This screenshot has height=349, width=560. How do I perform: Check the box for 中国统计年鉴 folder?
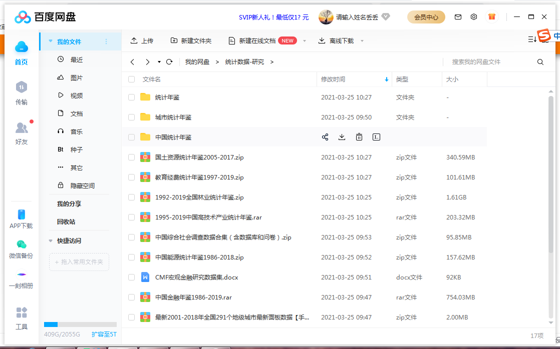tap(131, 137)
